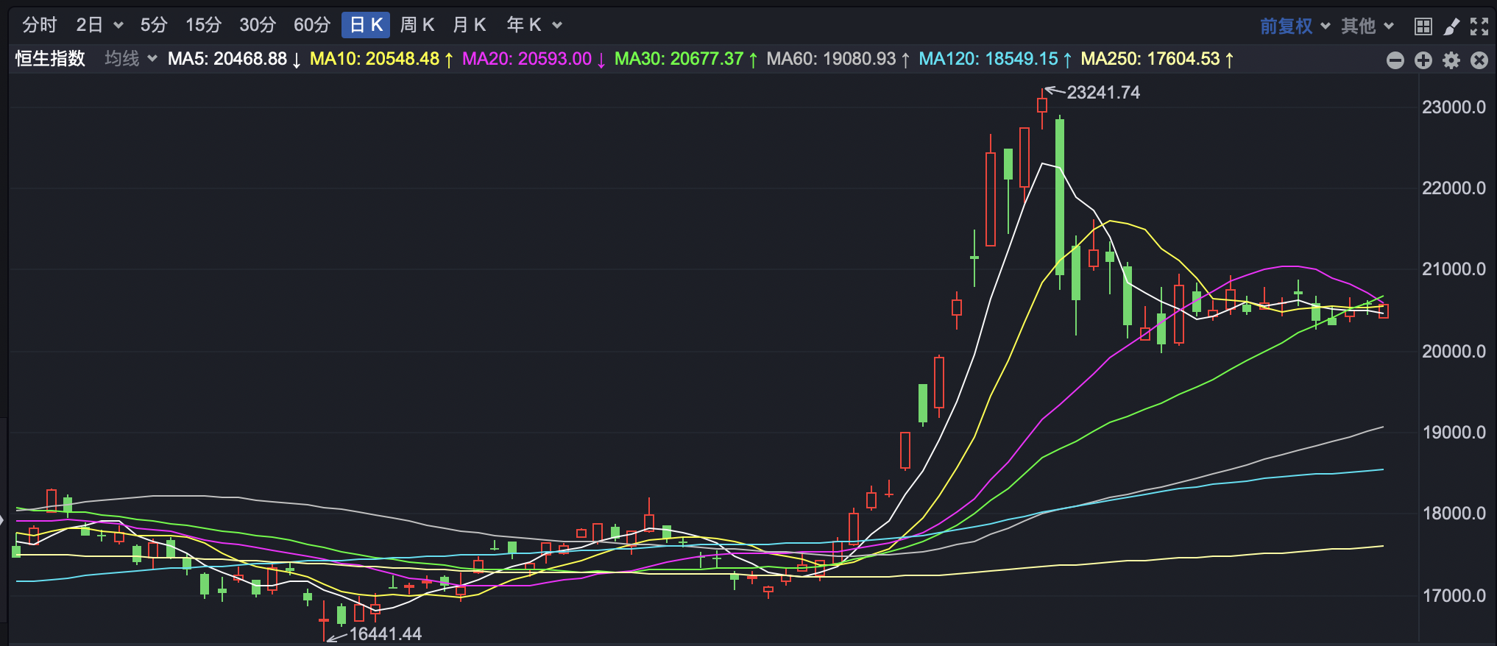Image resolution: width=1497 pixels, height=646 pixels.
Task: Select the 日K daily candlestick tab
Action: click(x=366, y=25)
